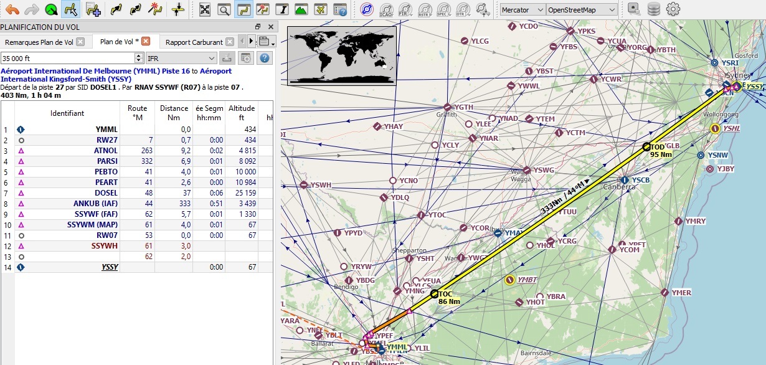Open the elevation profile window icon
The height and width of the screenshot is (365, 766).
[301, 9]
